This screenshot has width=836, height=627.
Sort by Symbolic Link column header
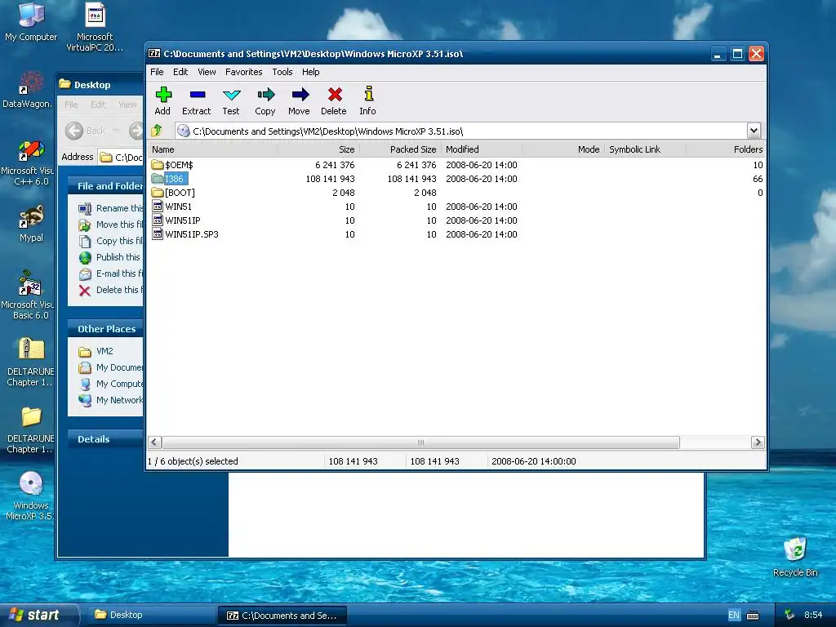click(645, 149)
